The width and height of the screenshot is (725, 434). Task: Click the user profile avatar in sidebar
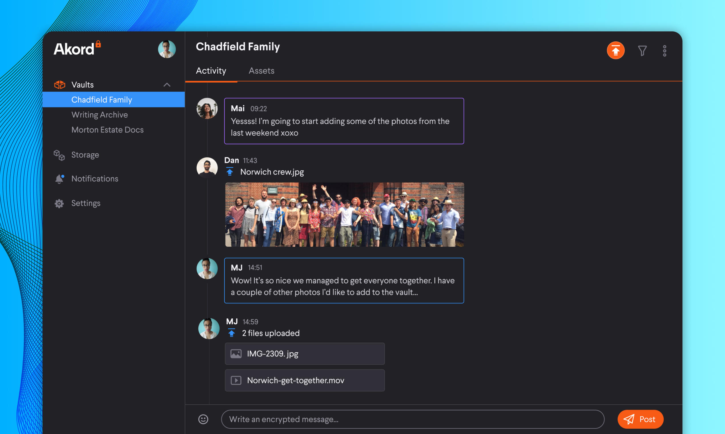coord(167,49)
